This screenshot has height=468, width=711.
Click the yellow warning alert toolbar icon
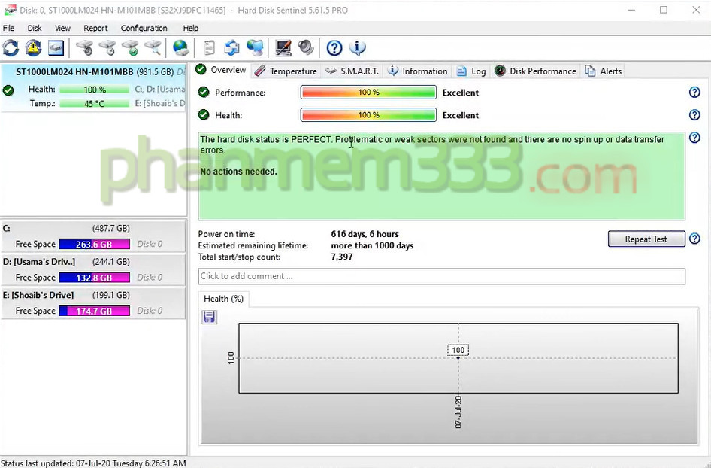[x=33, y=48]
